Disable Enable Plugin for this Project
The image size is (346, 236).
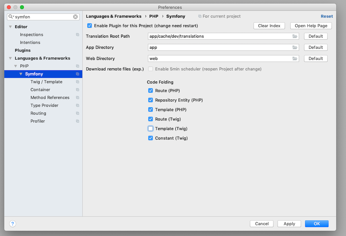click(x=89, y=26)
